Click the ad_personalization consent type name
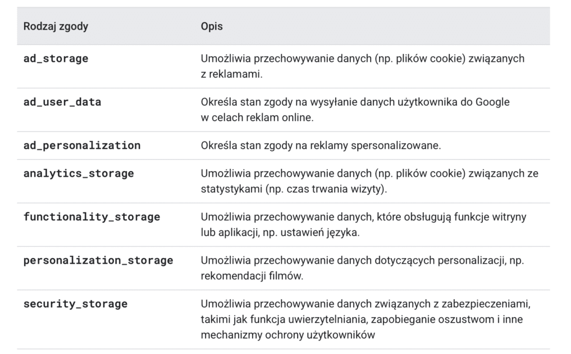Screen dimensions: 571x354 coord(82,146)
